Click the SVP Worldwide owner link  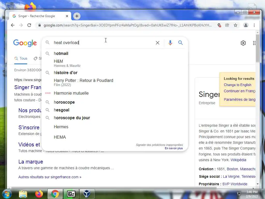pos(235,184)
